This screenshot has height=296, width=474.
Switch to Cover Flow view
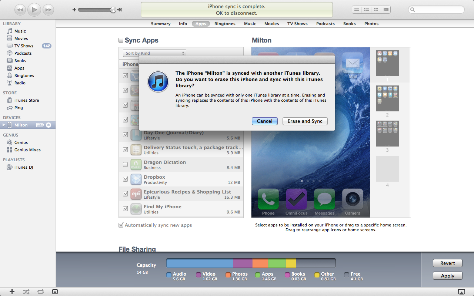point(385,10)
